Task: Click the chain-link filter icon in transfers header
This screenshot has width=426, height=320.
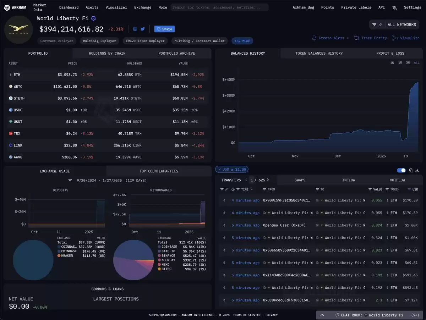Action: pyautogui.click(x=226, y=189)
